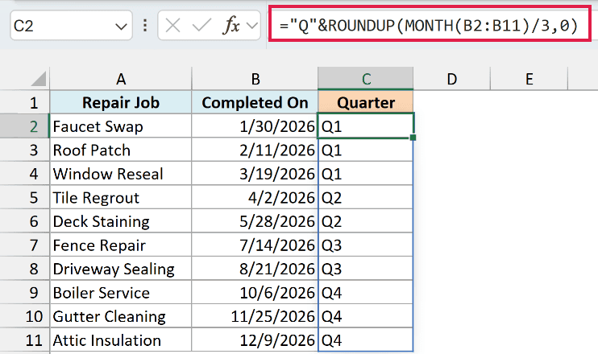This screenshot has width=598, height=354.
Task: Click the 'Quarter' header cell
Action: (366, 102)
